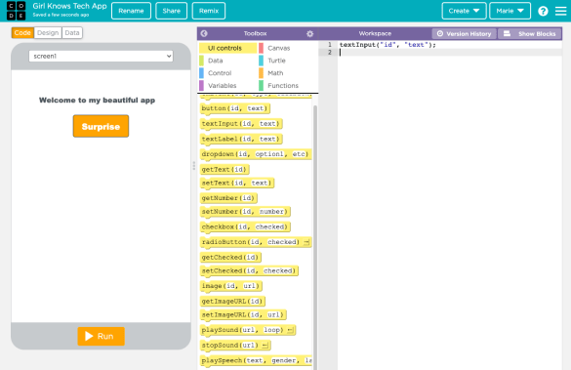The width and height of the screenshot is (571, 370).
Task: Switch to Show Blocks mode
Action: [529, 34]
